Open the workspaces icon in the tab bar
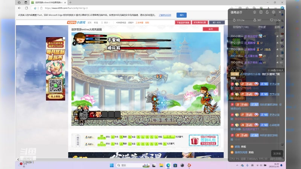The width and height of the screenshot is (301, 169). [19, 3]
